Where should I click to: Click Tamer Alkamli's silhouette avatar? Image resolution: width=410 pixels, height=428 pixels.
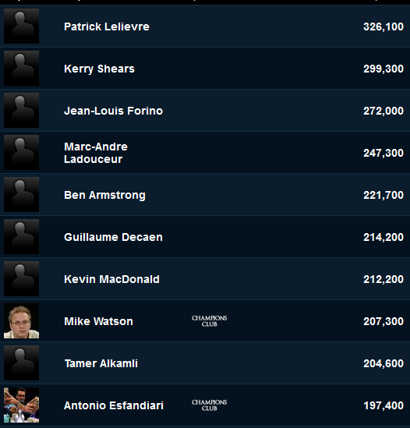(21, 363)
